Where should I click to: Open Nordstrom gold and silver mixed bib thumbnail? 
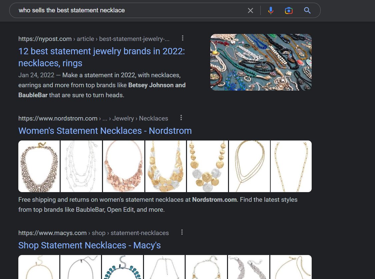point(165,166)
